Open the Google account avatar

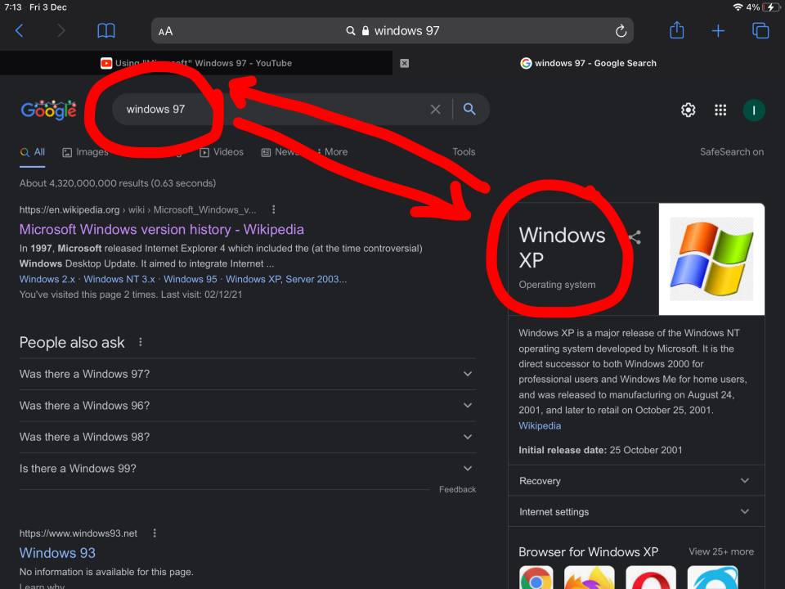pyautogui.click(x=753, y=110)
